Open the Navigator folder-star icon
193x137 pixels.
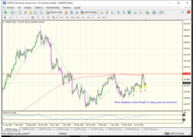31,12
